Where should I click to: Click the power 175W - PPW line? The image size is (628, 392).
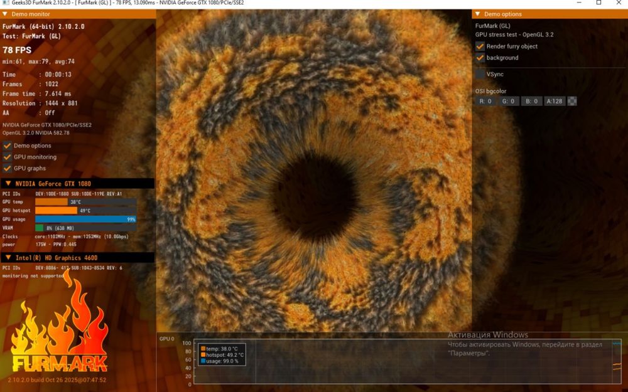pos(39,245)
